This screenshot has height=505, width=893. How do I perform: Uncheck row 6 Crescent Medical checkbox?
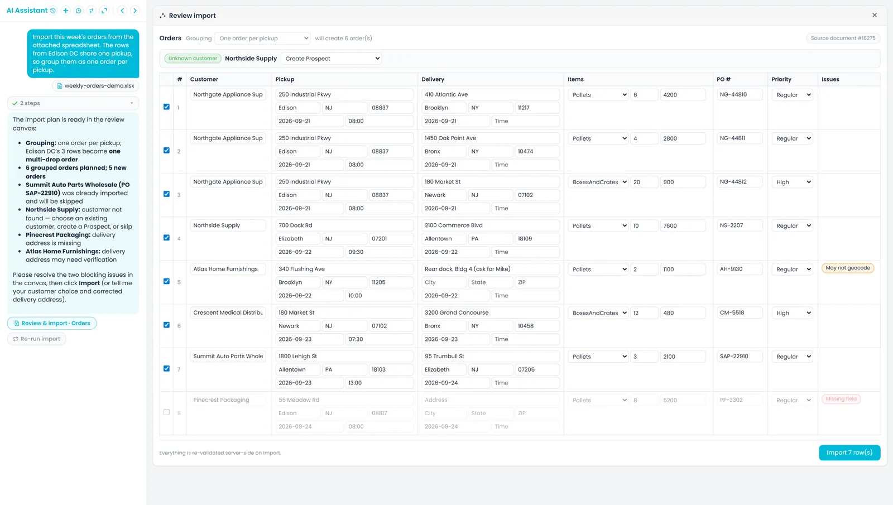pyautogui.click(x=166, y=325)
